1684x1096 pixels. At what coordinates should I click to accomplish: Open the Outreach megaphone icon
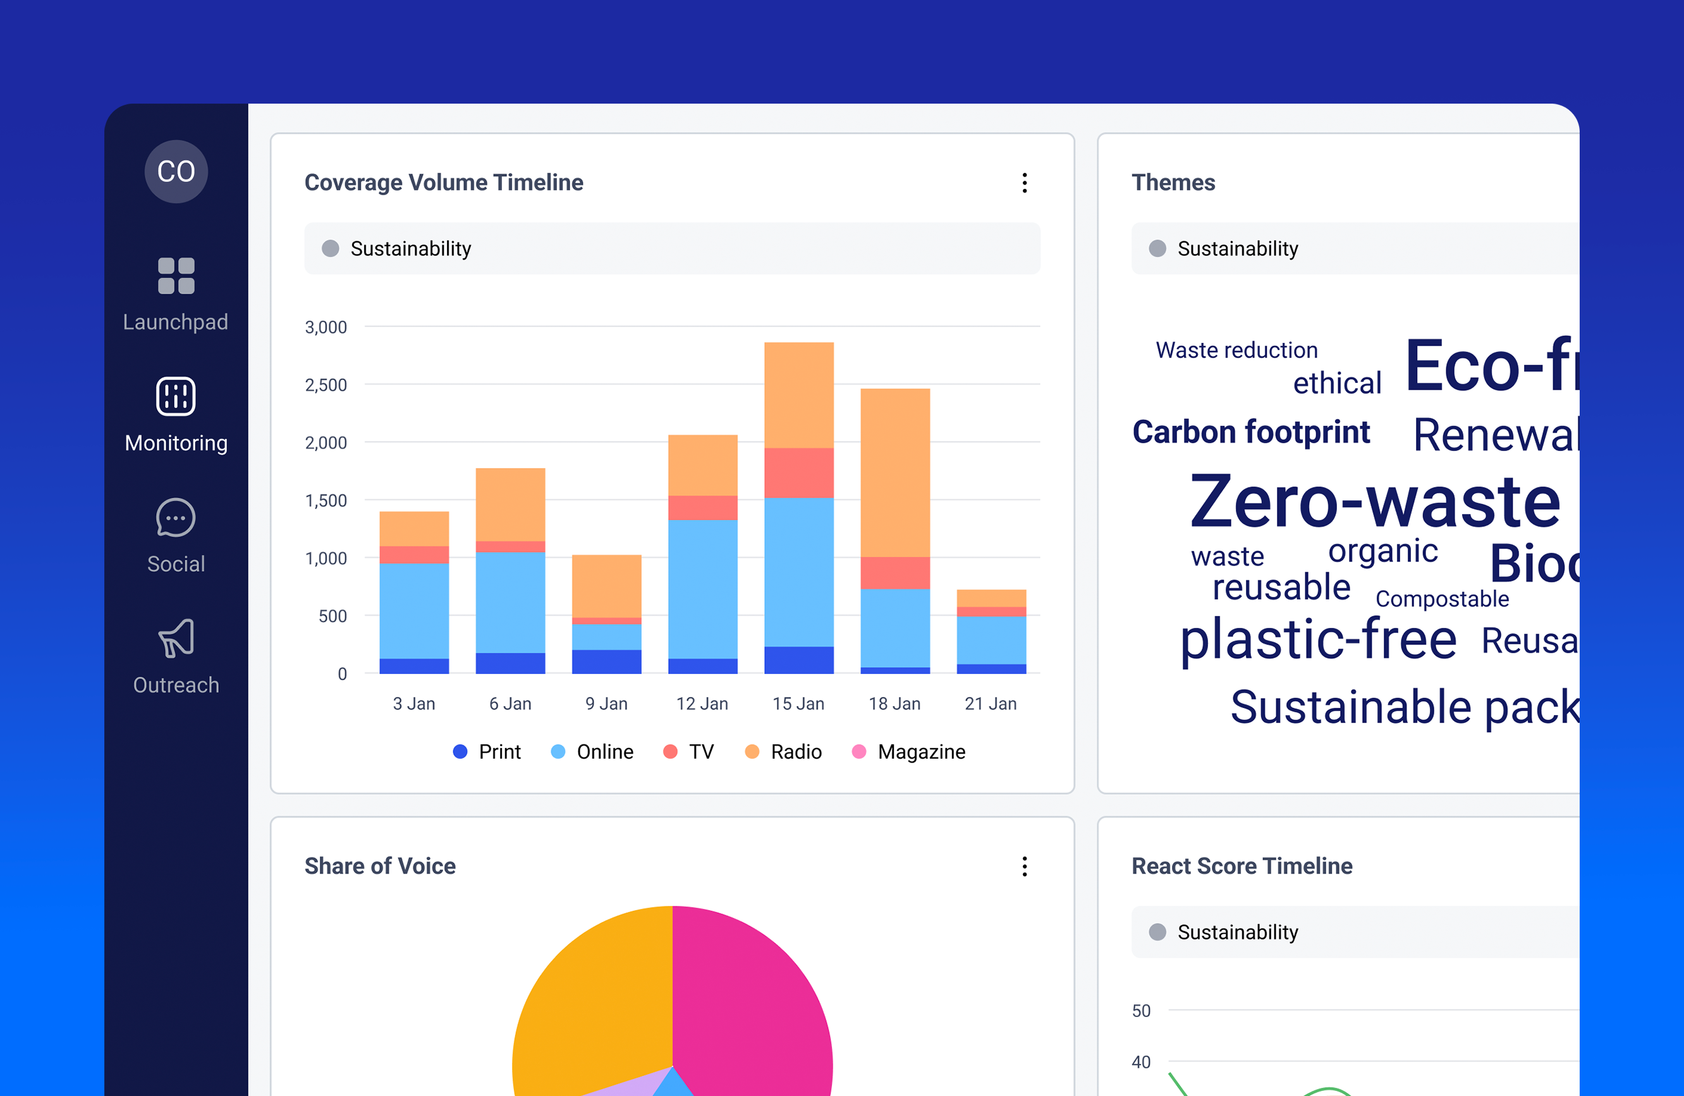point(176,639)
